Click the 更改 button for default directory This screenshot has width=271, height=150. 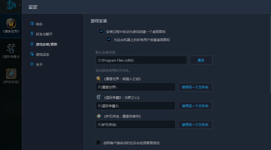pos(201,60)
